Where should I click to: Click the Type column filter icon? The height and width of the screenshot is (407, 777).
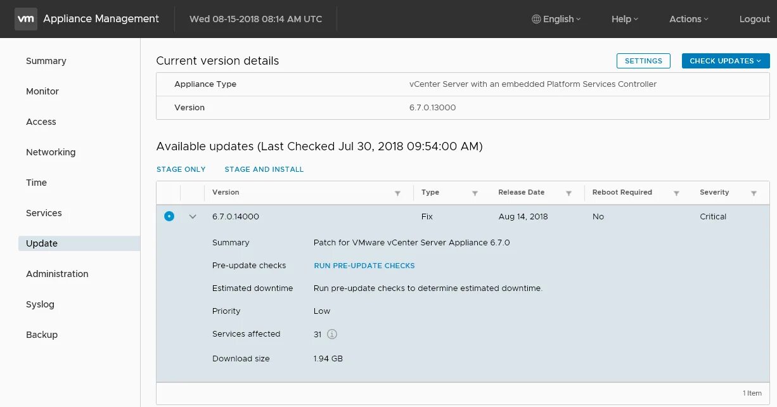tap(475, 193)
